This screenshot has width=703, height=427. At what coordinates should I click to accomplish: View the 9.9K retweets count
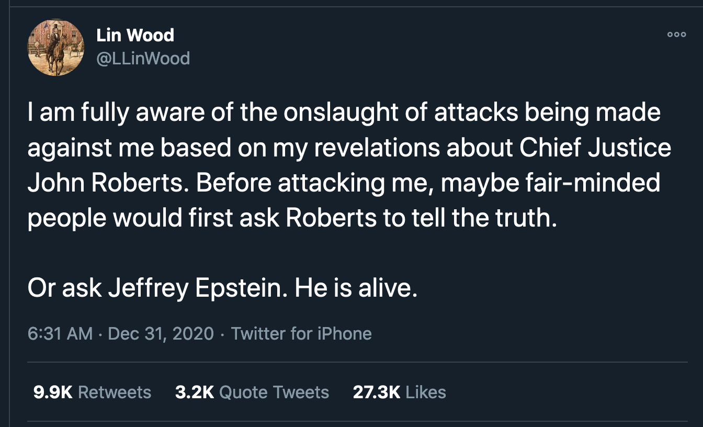click(x=52, y=392)
